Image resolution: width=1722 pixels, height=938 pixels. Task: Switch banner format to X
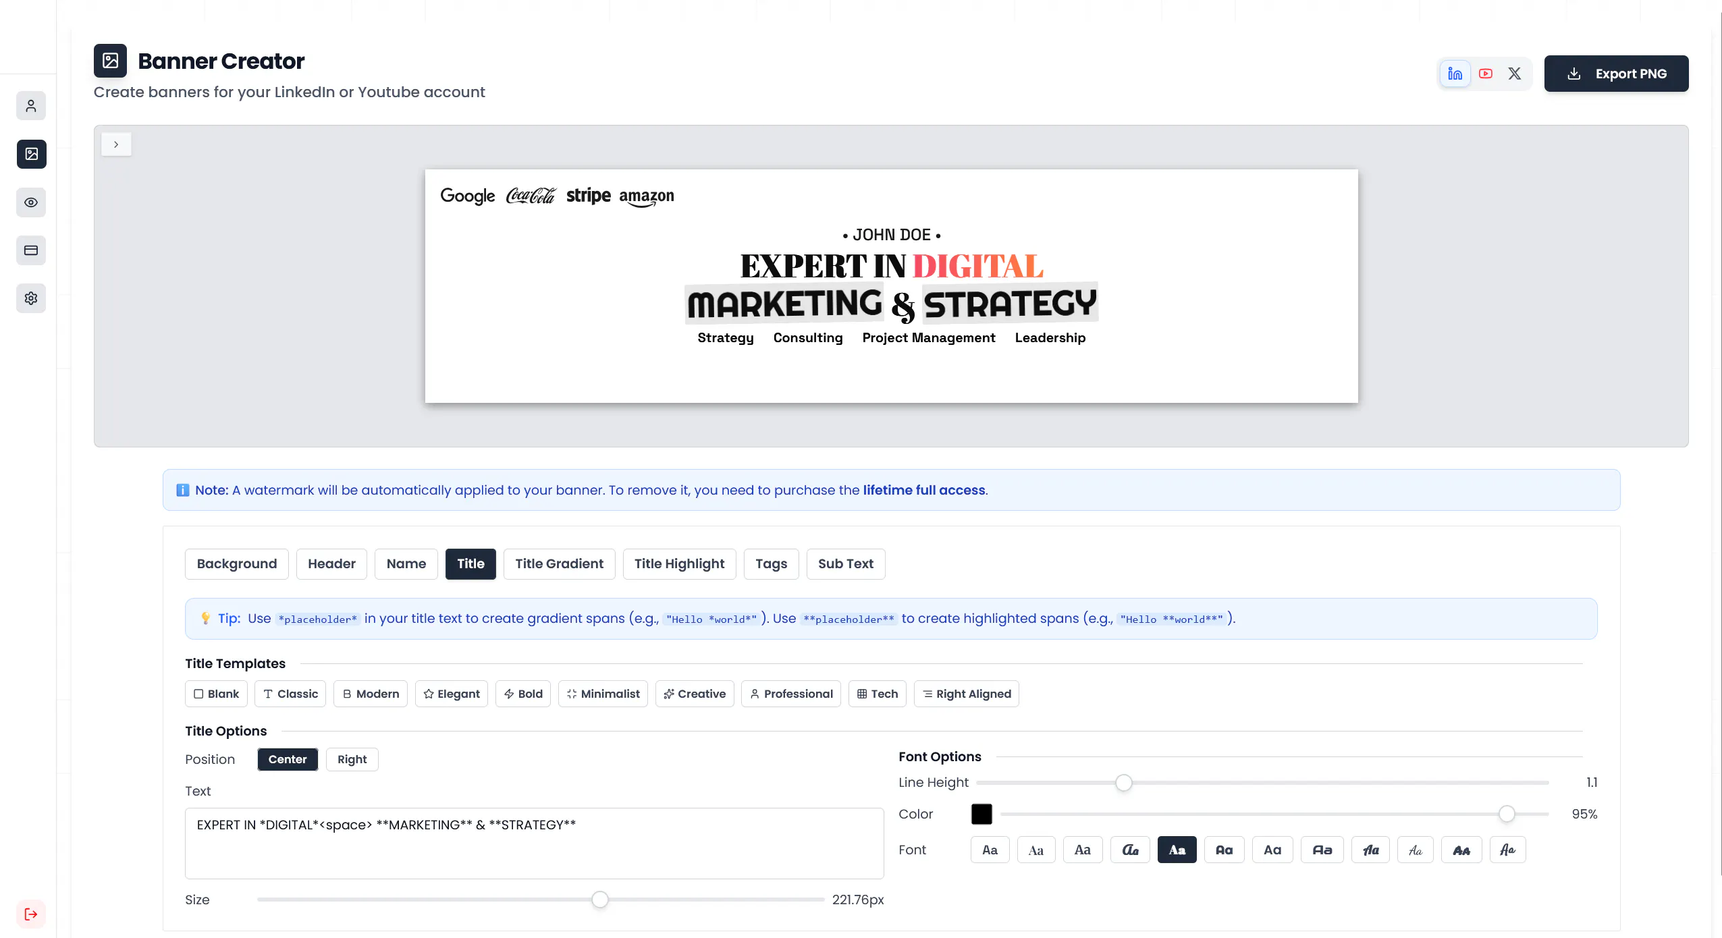(x=1515, y=74)
